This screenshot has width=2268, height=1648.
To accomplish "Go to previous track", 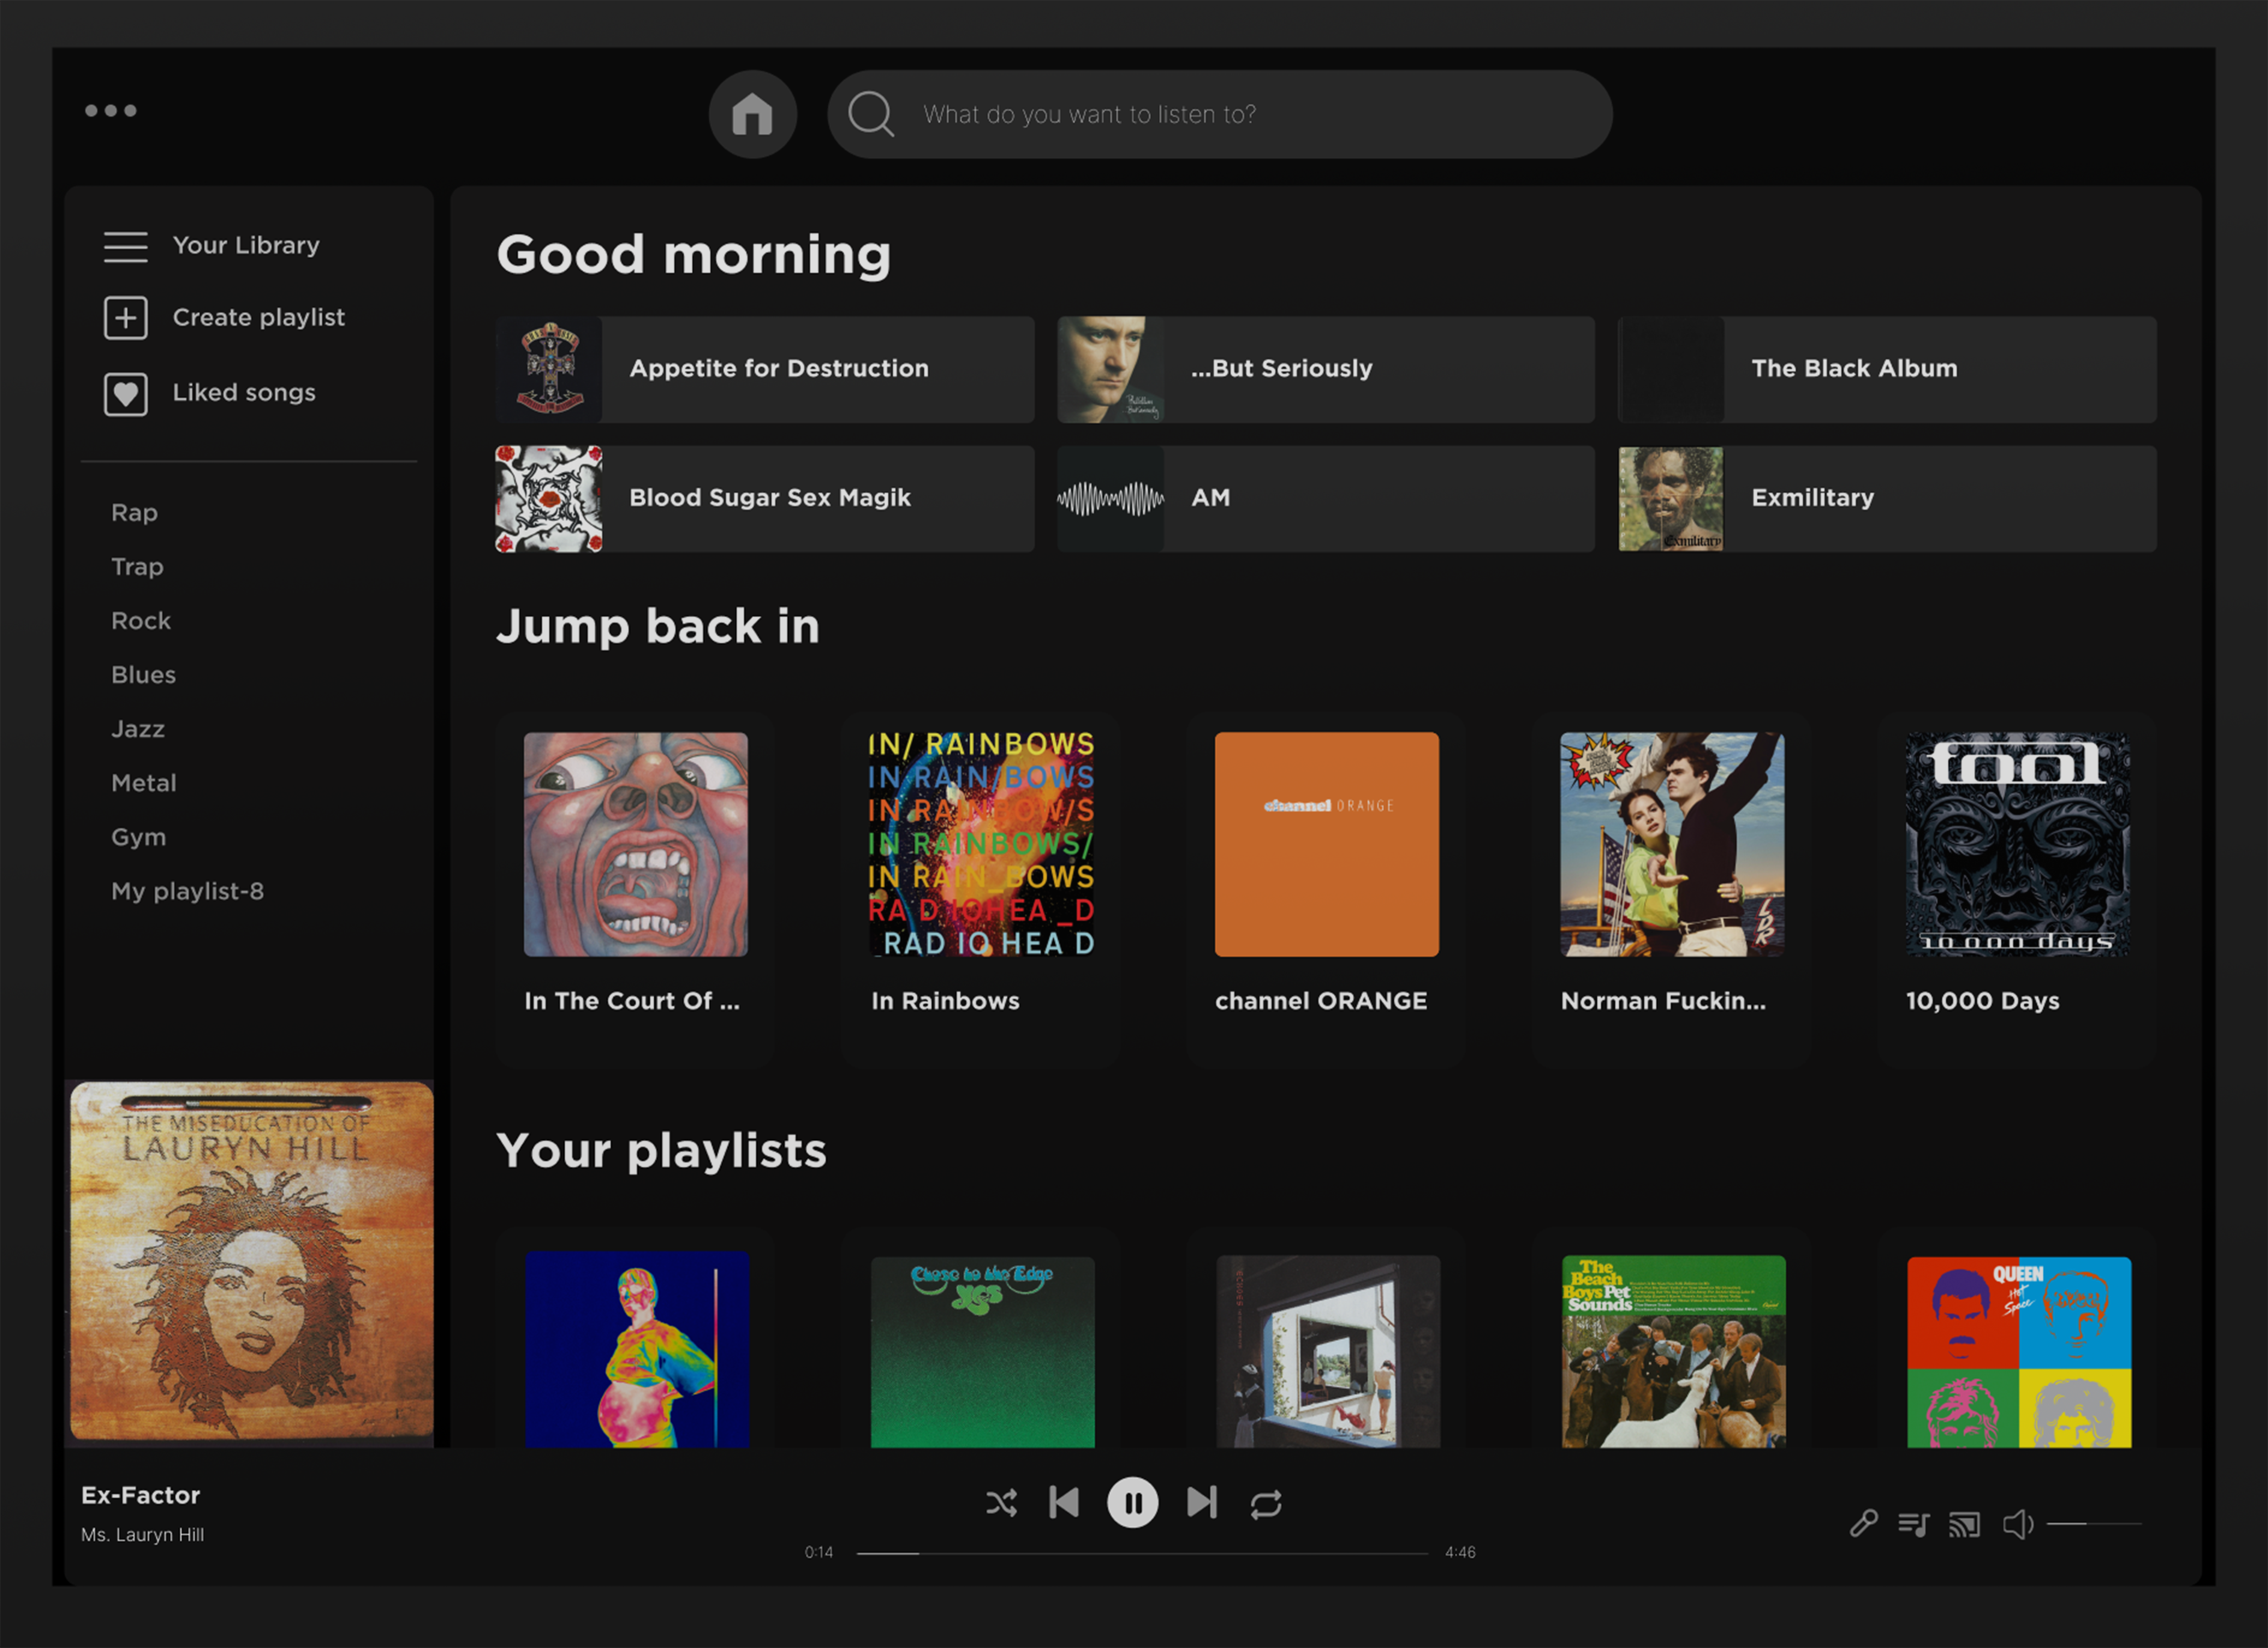I will (1064, 1502).
